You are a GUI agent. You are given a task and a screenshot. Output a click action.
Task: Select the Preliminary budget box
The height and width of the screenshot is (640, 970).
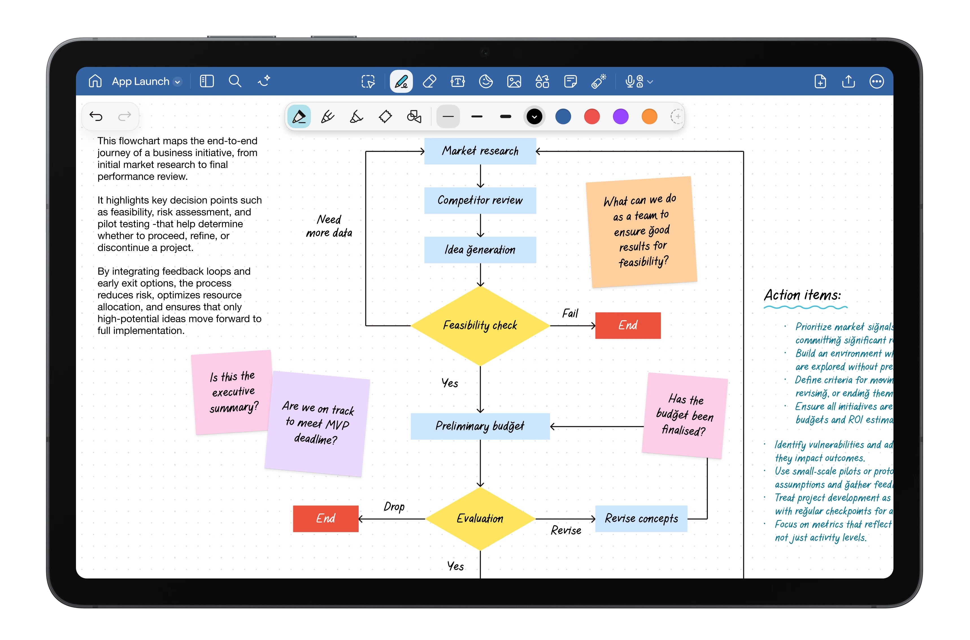coord(480,426)
